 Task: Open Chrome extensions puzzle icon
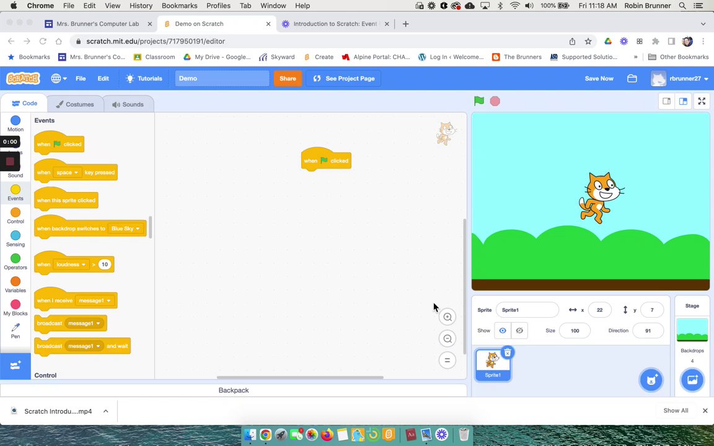pos(656,42)
